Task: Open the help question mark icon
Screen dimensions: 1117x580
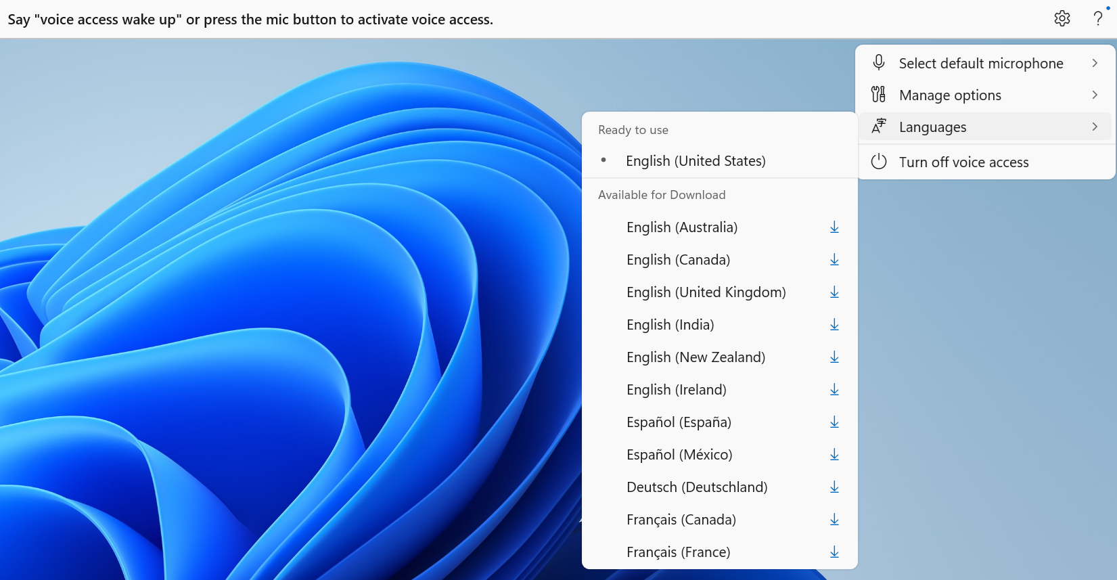Action: [1098, 18]
